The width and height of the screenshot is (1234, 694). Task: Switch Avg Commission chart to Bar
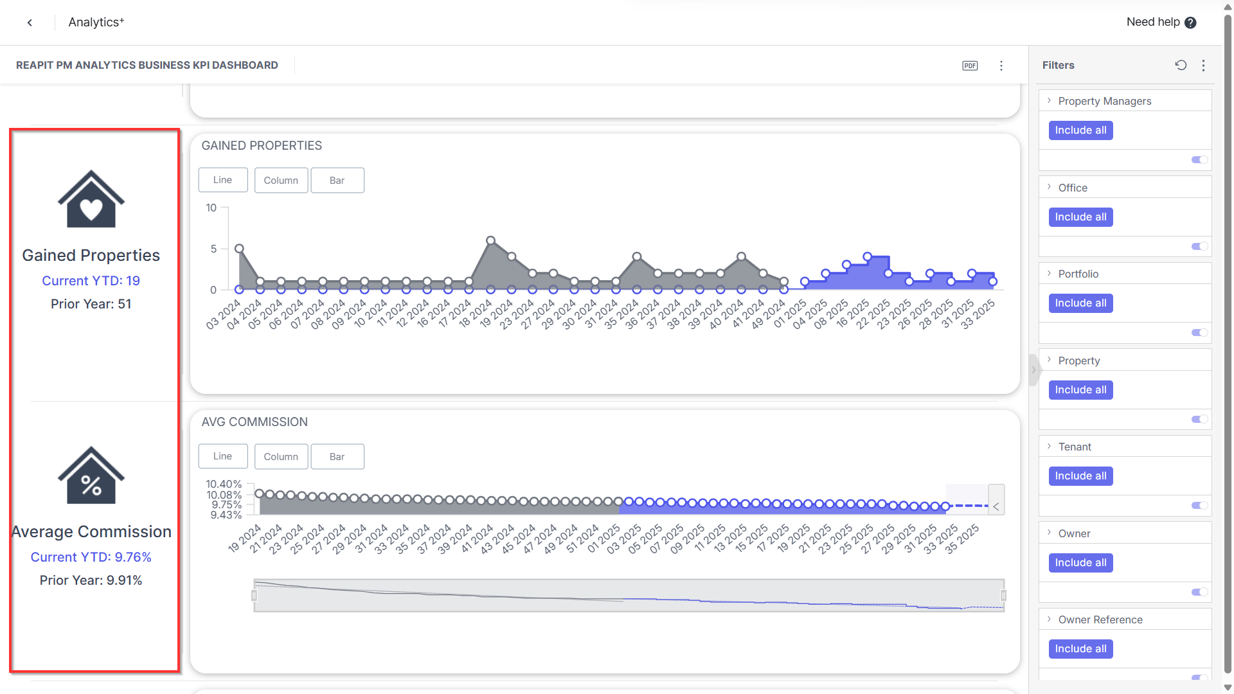click(337, 456)
